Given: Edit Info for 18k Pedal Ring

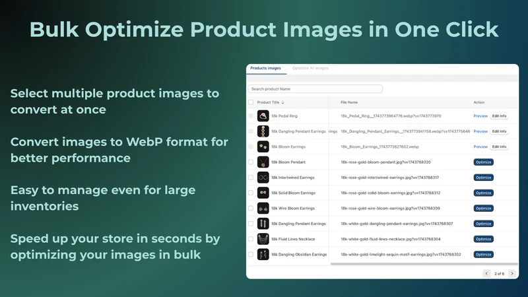Looking at the screenshot, I should 499,116.
